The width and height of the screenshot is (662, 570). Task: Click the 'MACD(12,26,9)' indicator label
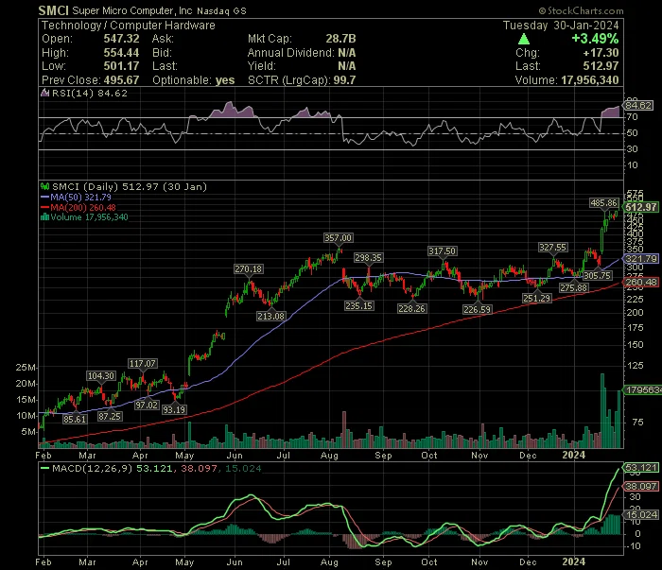point(92,468)
